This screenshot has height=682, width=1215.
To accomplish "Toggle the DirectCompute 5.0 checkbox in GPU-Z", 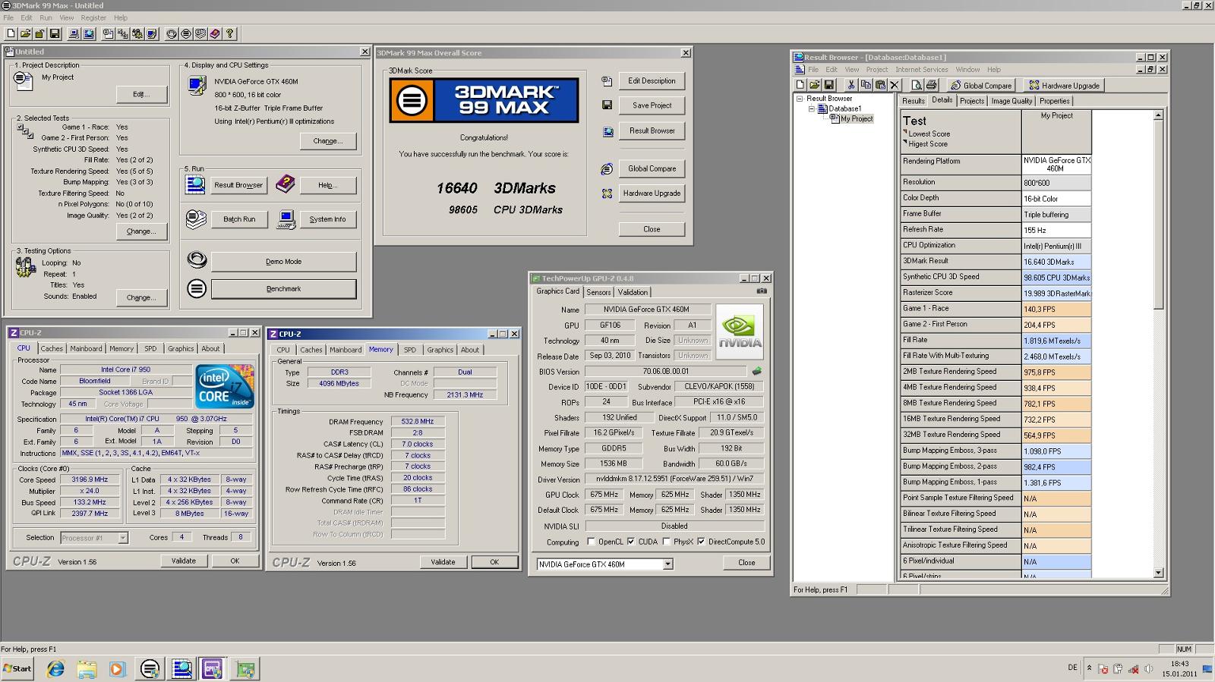I will point(701,542).
